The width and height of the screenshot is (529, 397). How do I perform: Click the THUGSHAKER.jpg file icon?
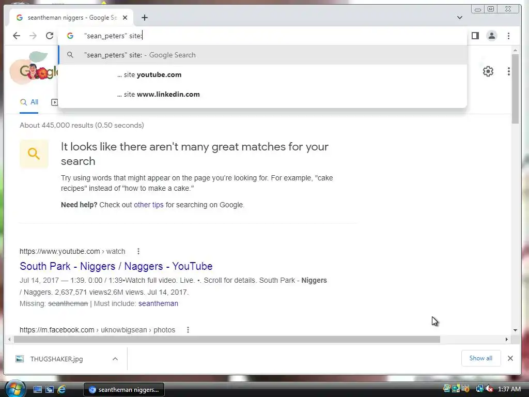[20, 359]
